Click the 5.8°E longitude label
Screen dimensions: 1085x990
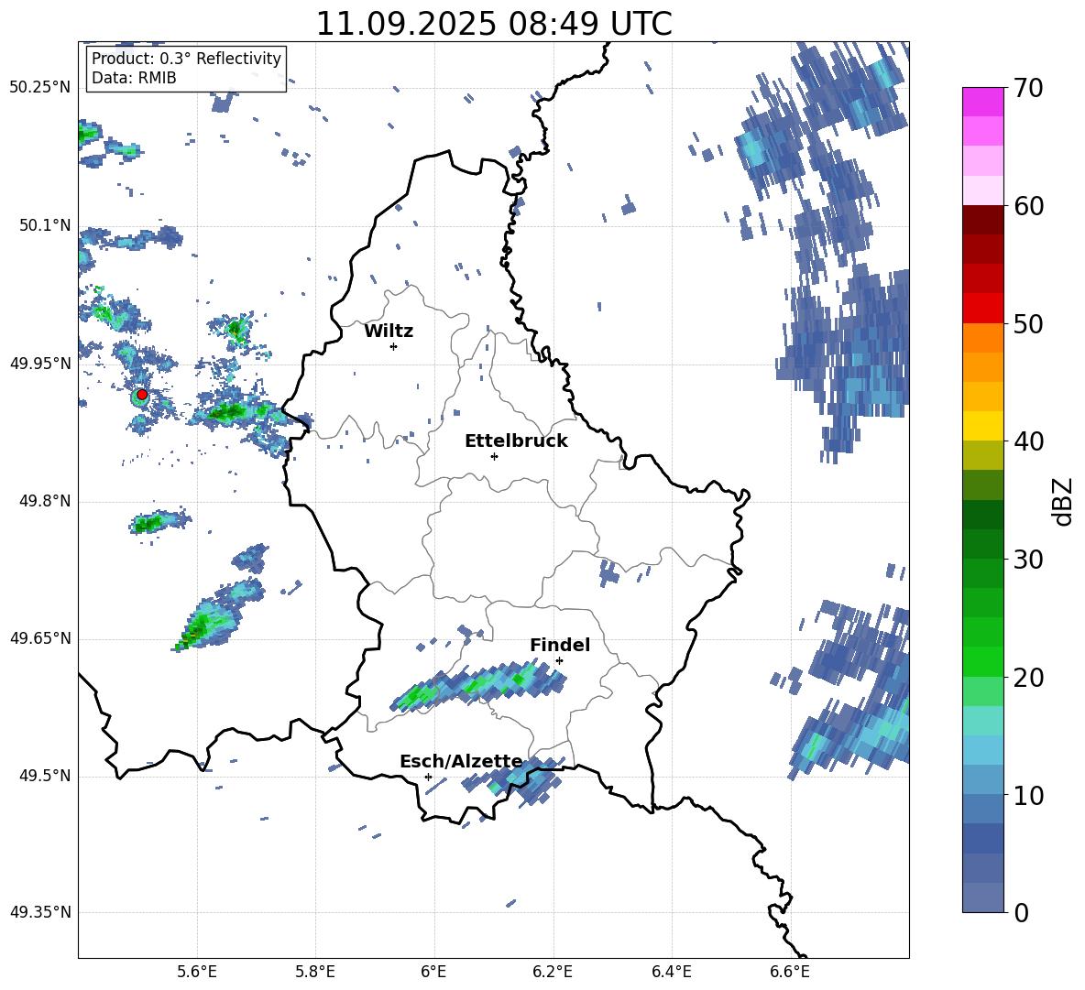[315, 972]
